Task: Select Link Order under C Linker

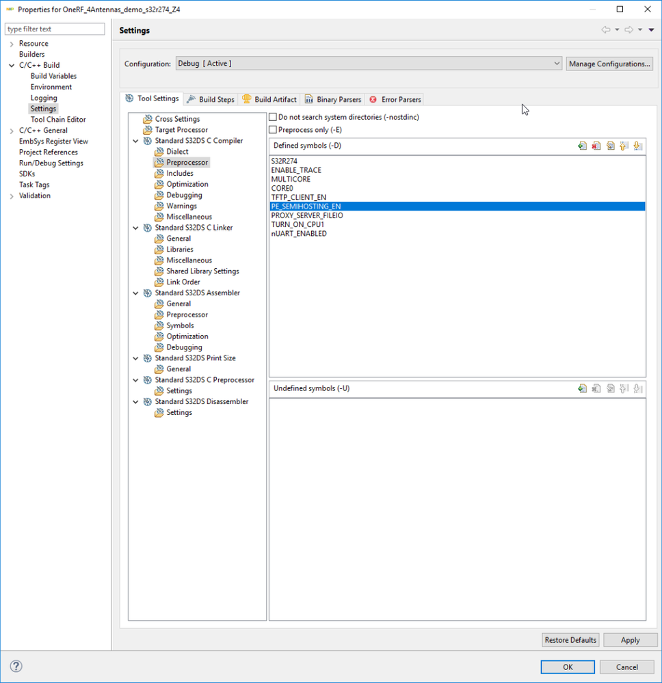Action: tap(183, 282)
